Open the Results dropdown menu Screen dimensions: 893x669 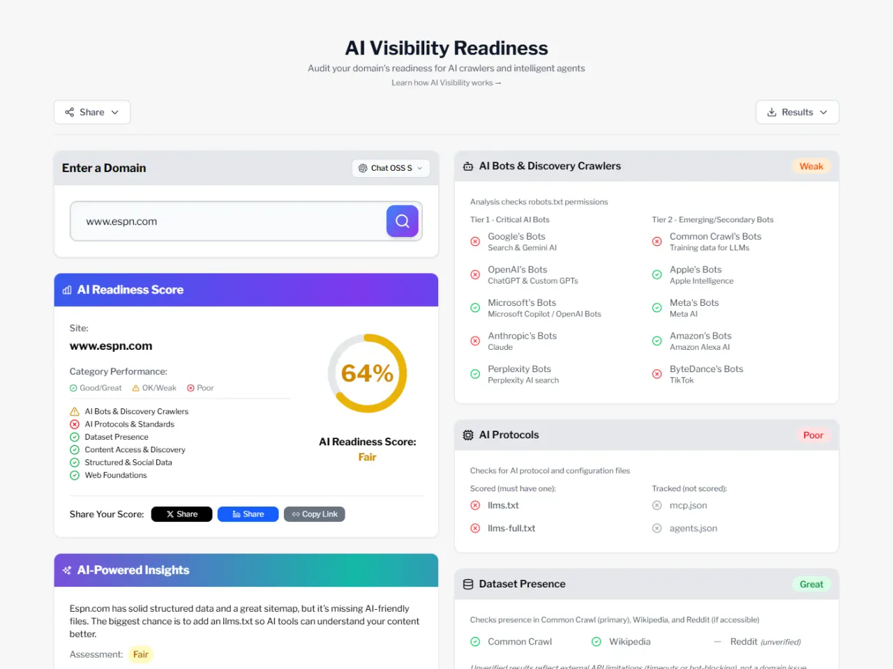(x=797, y=112)
